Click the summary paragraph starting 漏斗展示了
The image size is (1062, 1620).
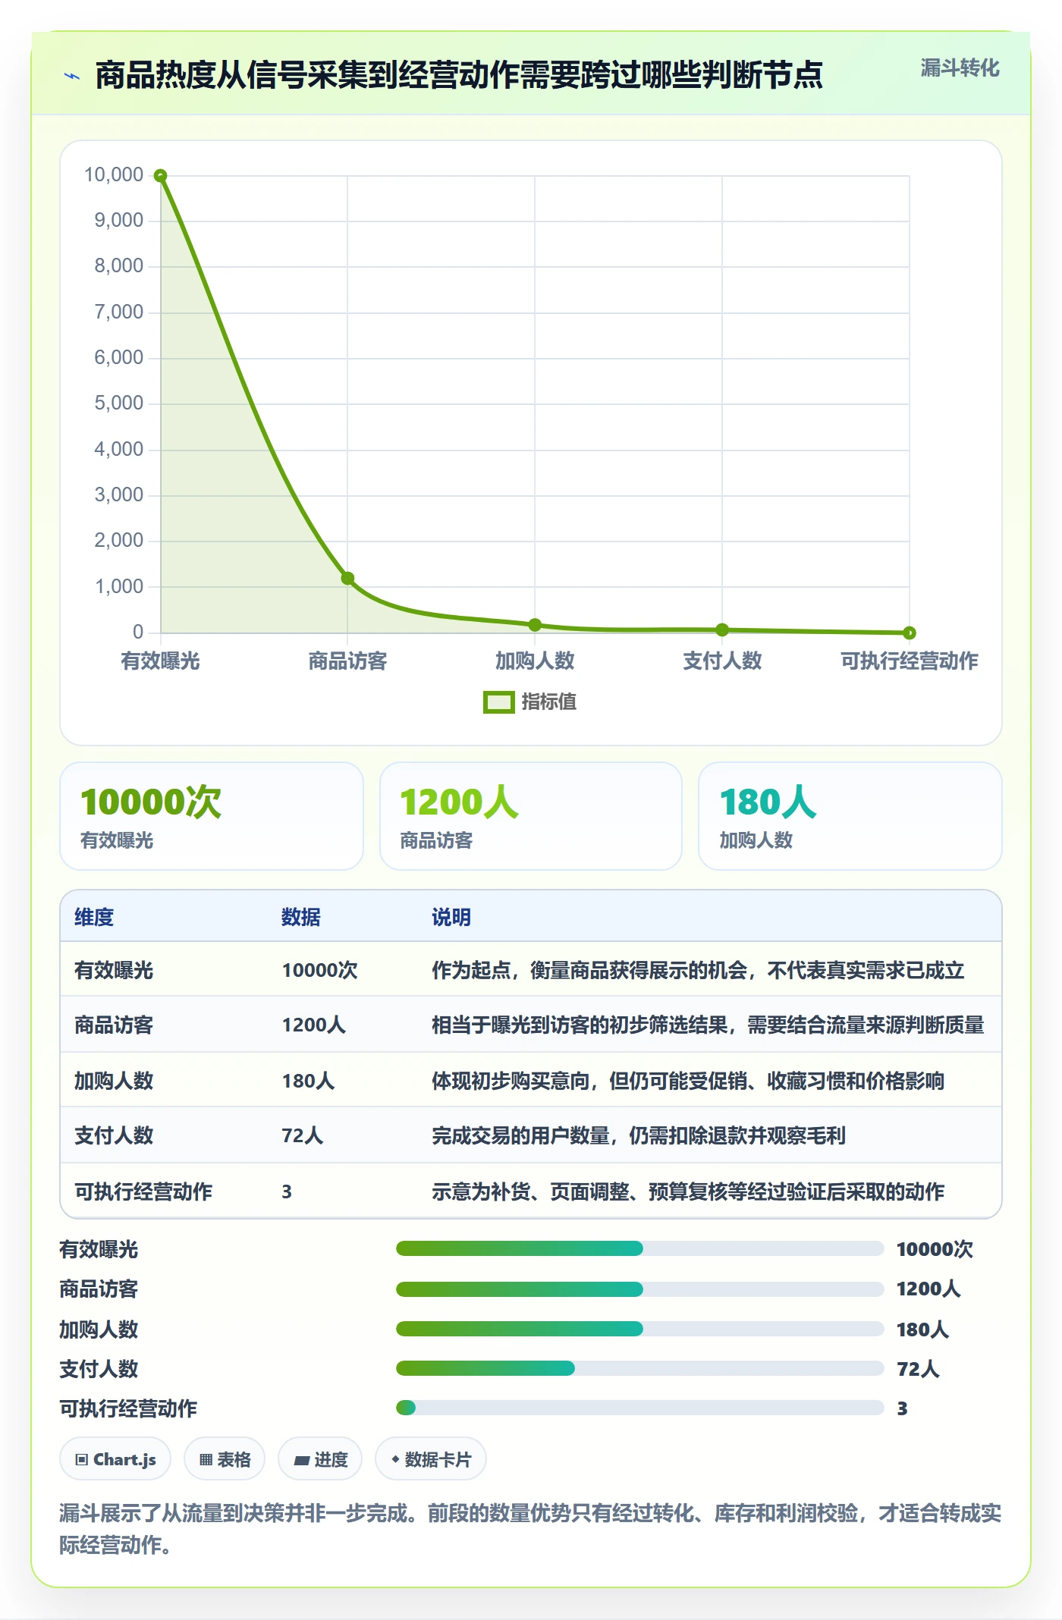530,1529
